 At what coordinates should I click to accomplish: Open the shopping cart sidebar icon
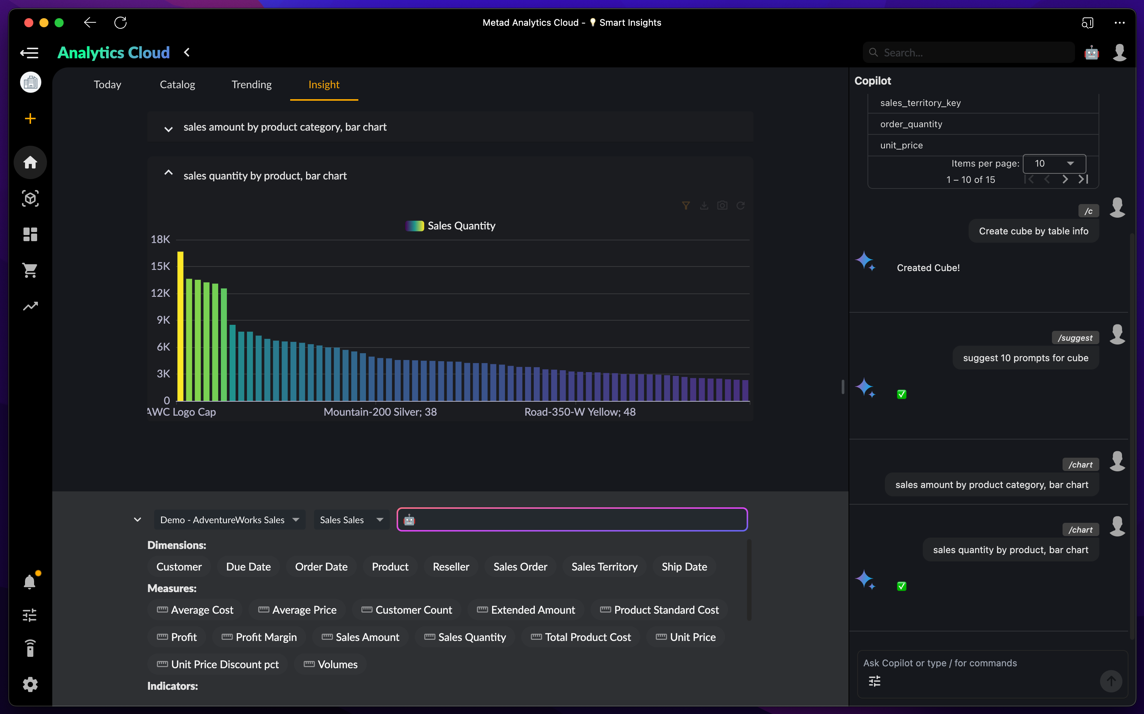point(30,270)
